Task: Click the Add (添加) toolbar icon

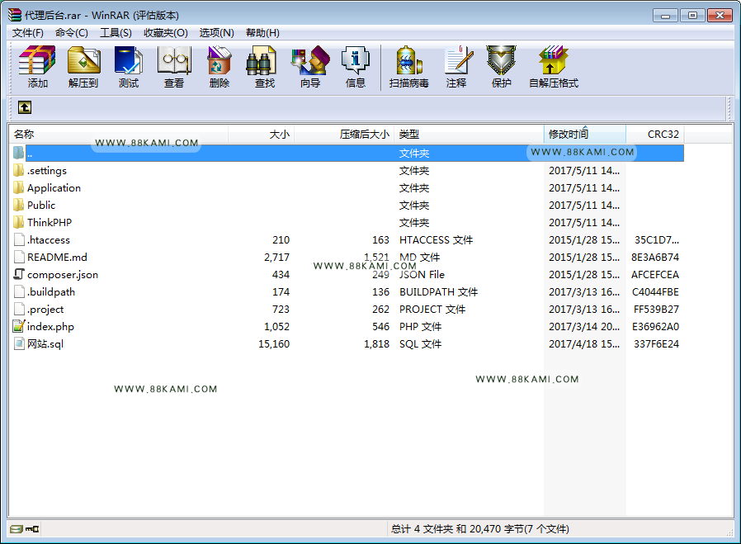Action: click(x=37, y=60)
